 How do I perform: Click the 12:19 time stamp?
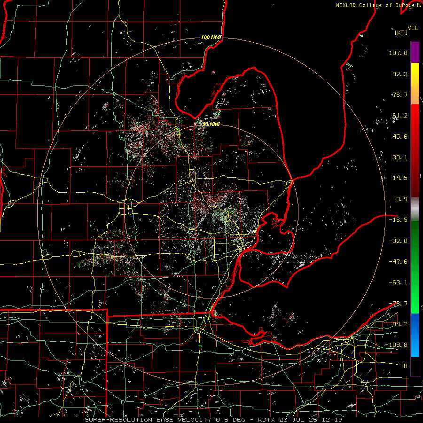click(x=332, y=420)
